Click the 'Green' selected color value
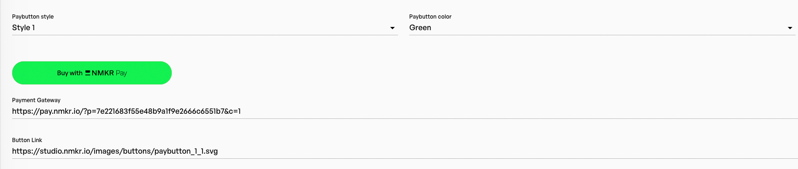Screen dimensions: 798x169 point(420,27)
